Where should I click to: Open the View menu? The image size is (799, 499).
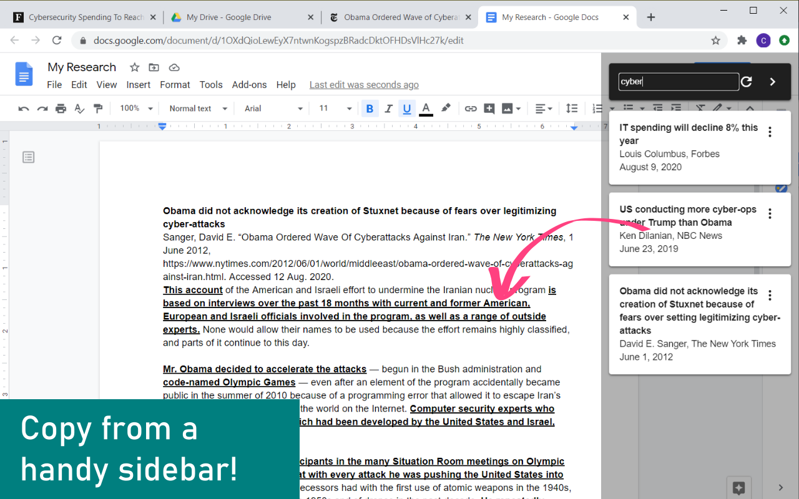107,85
